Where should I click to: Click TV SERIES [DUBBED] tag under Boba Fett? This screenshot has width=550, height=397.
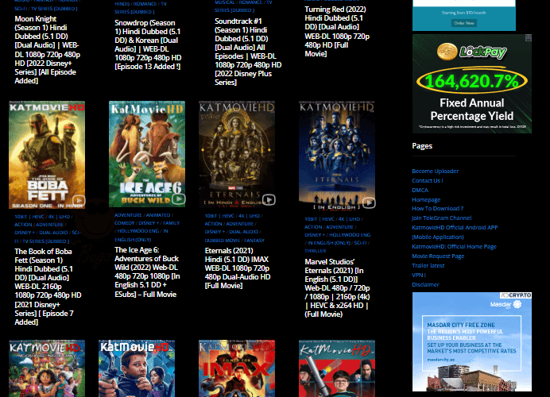click(45, 241)
